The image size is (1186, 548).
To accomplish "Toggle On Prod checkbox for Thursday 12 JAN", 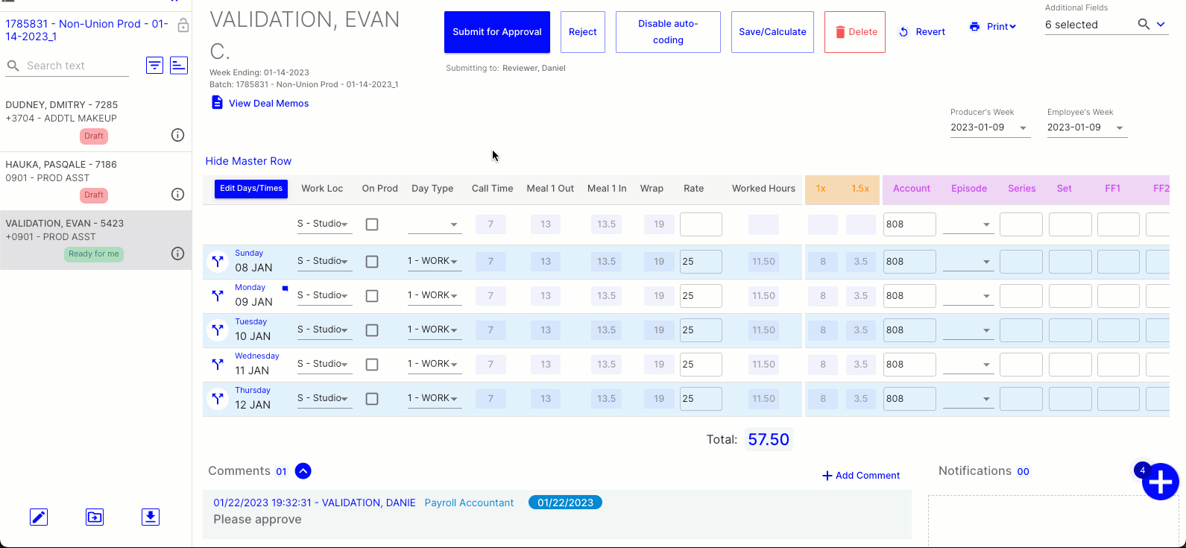I will (x=372, y=399).
